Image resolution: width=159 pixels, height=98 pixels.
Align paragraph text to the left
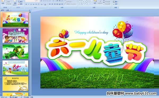click(x=50, y=4)
